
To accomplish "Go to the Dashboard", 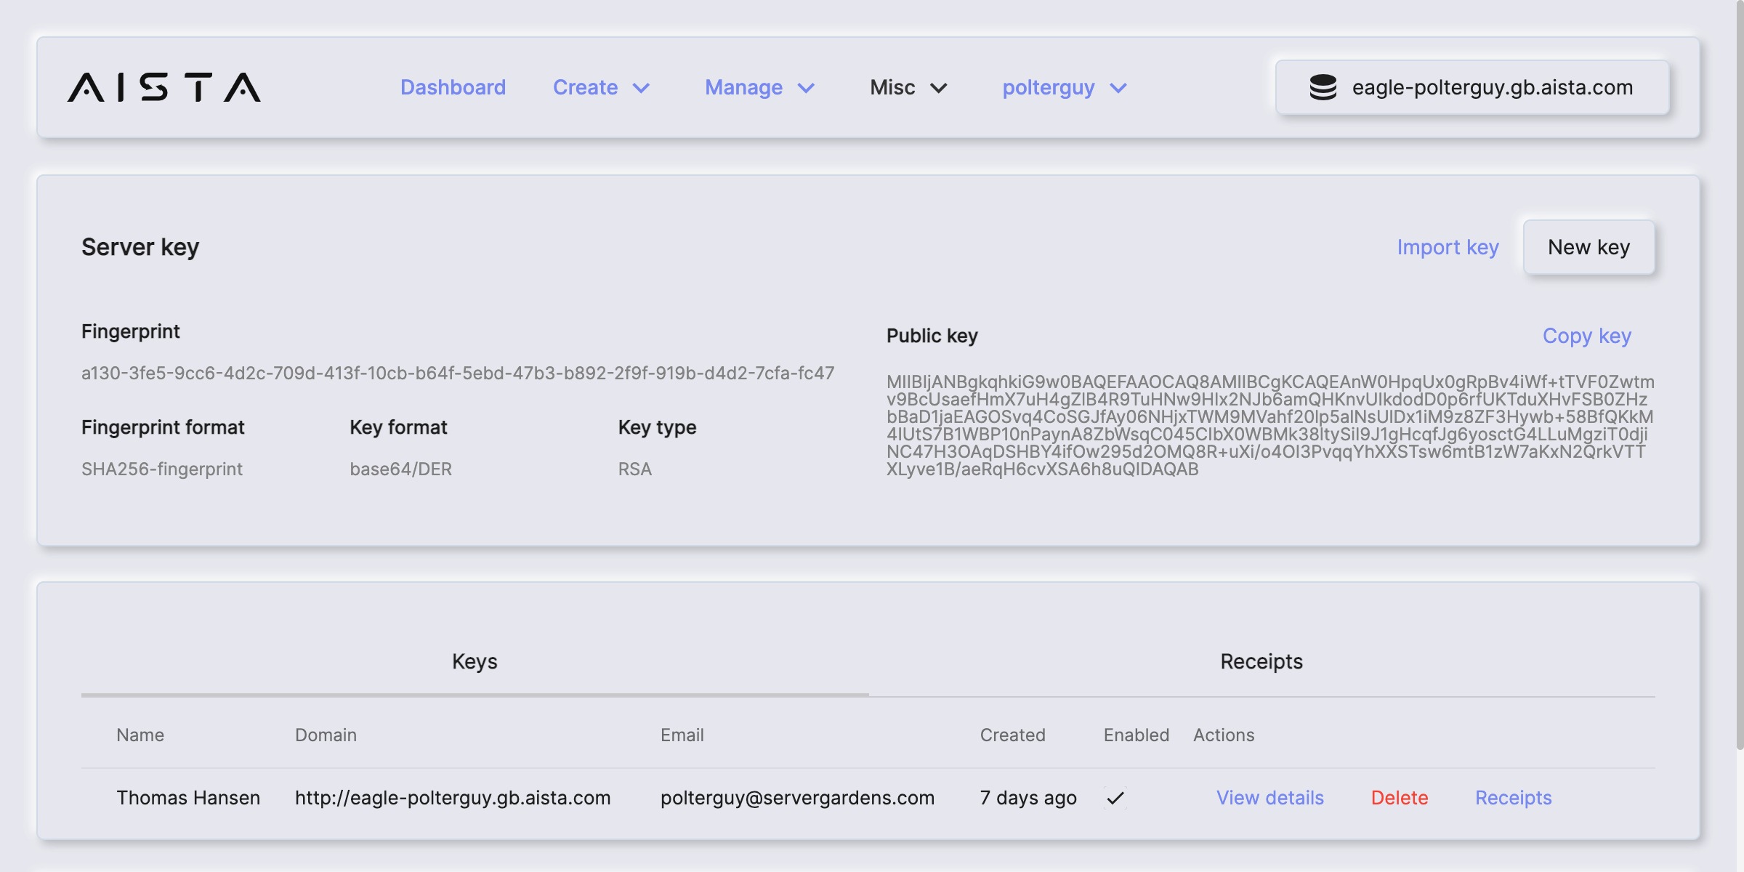I will (x=453, y=87).
